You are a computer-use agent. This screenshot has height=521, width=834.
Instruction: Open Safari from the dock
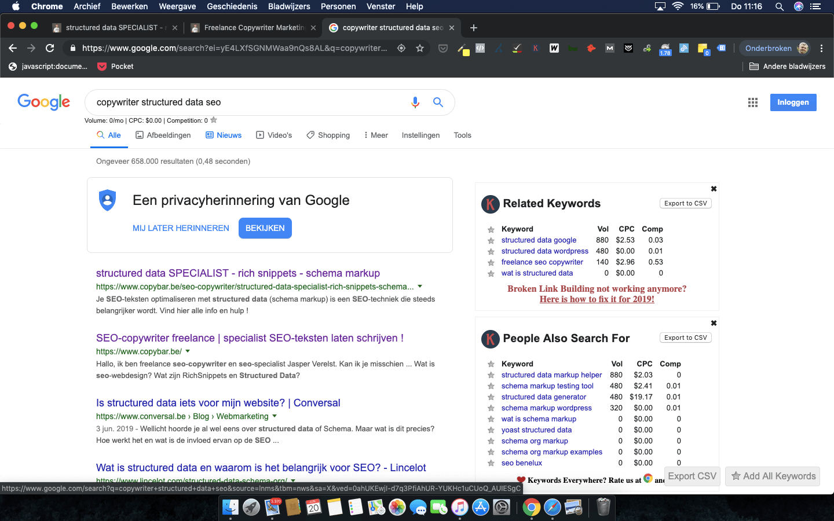coord(553,508)
